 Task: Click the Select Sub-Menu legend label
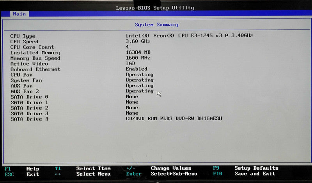(x=174, y=174)
